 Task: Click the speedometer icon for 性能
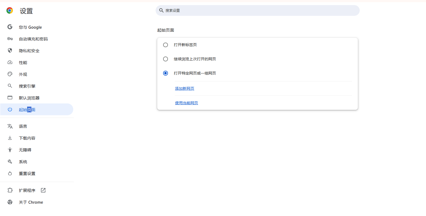[x=10, y=62]
